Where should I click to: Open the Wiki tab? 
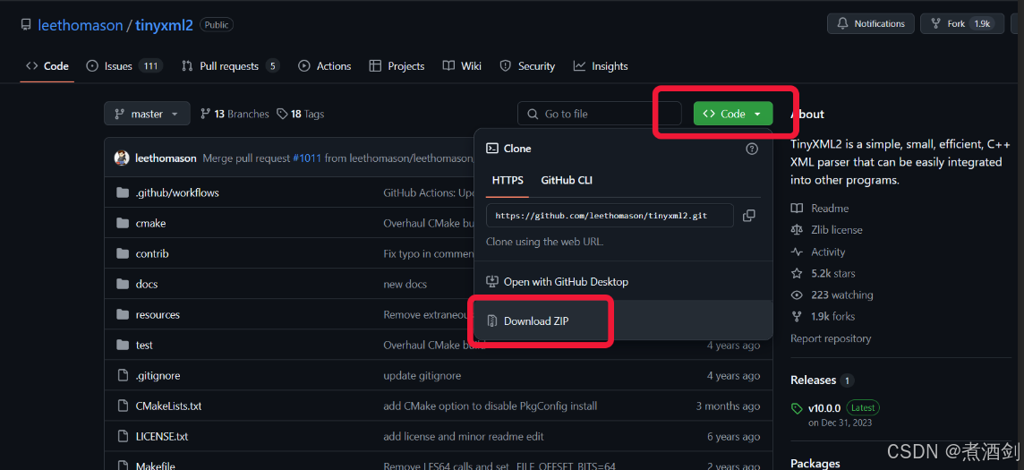(x=462, y=66)
